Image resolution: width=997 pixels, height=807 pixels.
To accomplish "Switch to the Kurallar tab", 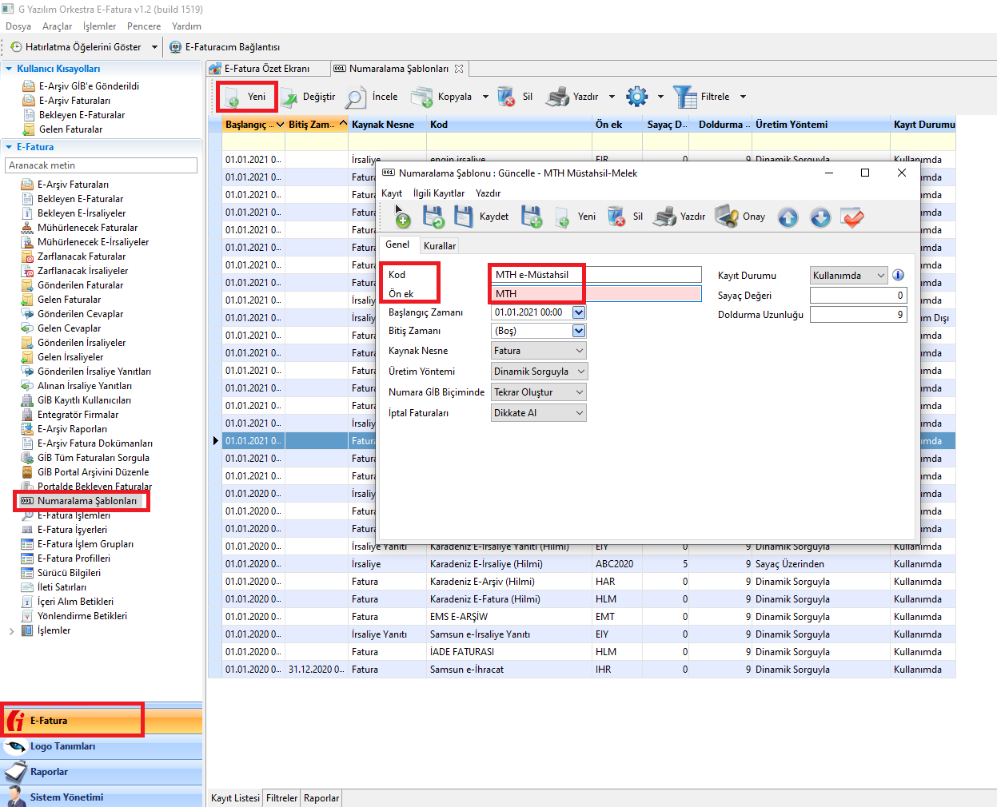I will pos(440,246).
